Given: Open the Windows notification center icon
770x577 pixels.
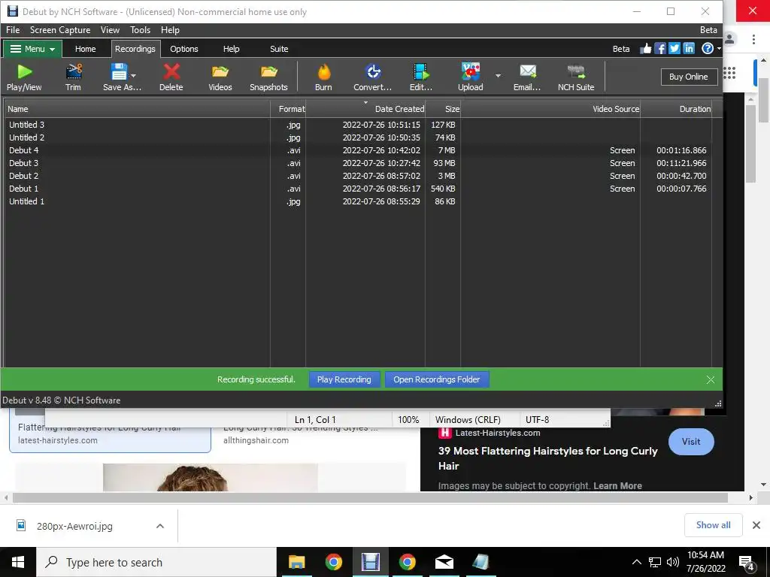Looking at the screenshot, I should (x=747, y=563).
